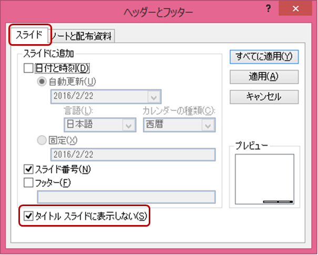This screenshot has width=318, height=255.
Task: Click the fixed date text field
Action: [x=132, y=154]
